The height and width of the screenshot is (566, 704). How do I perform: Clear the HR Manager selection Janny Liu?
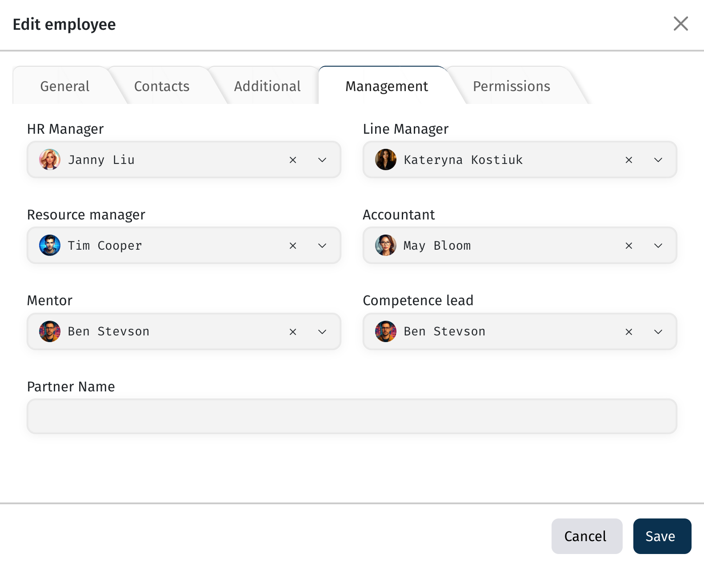(x=293, y=160)
